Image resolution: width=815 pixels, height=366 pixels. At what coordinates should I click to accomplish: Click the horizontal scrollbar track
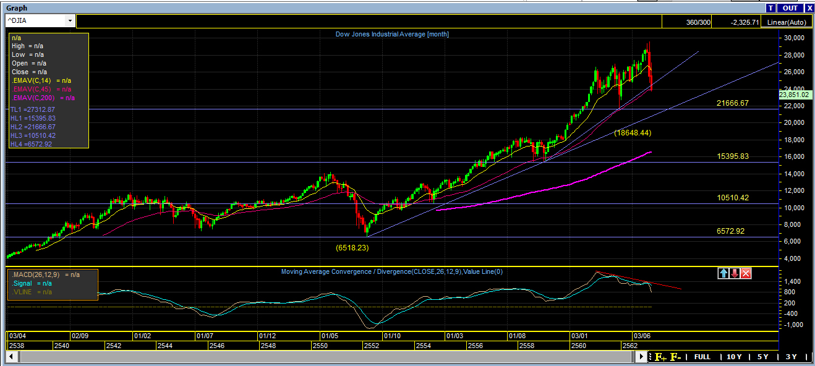(x=326, y=357)
